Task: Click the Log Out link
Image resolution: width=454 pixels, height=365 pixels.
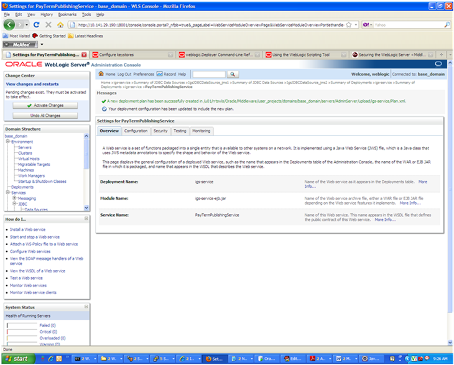Action: tap(124, 75)
